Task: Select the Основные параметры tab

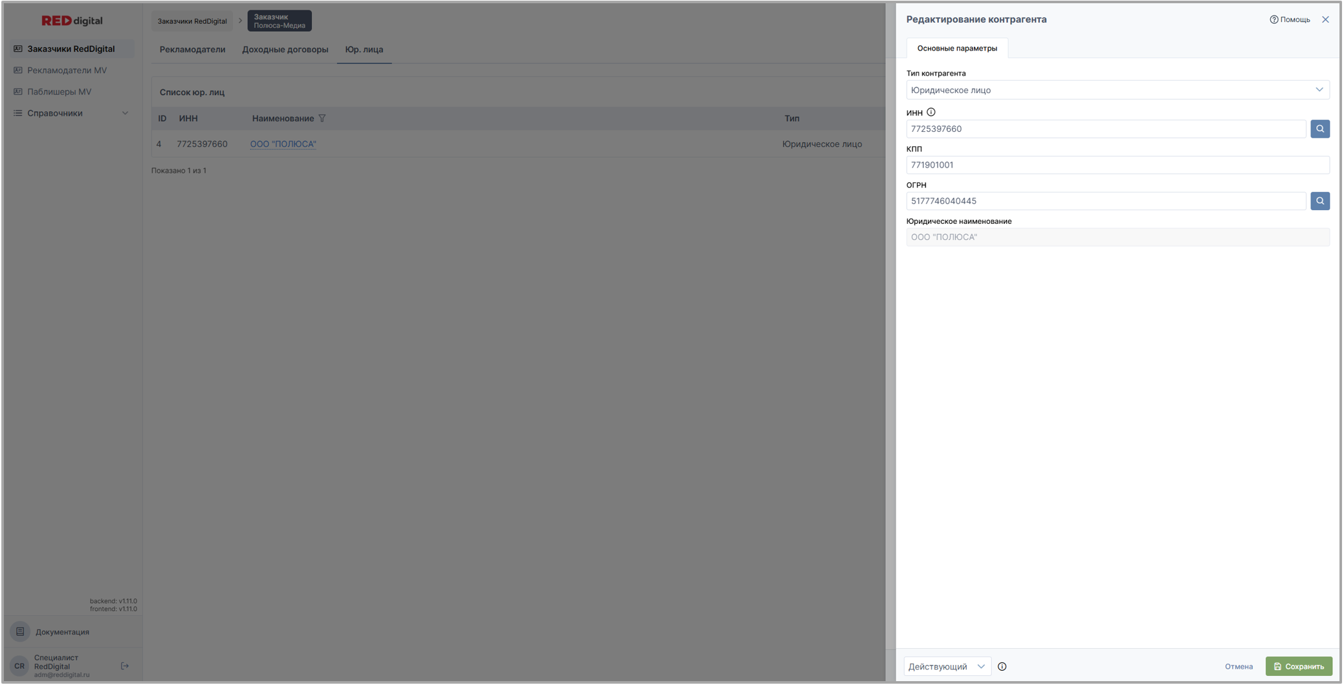Action: pyautogui.click(x=956, y=49)
